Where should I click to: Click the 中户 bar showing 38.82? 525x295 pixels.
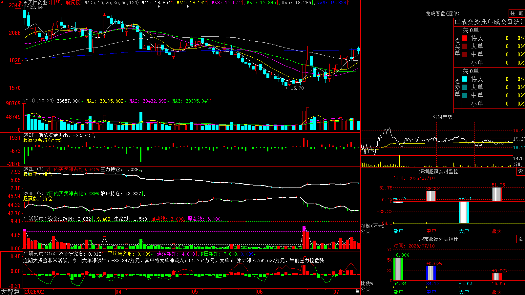pyautogui.click(x=431, y=196)
